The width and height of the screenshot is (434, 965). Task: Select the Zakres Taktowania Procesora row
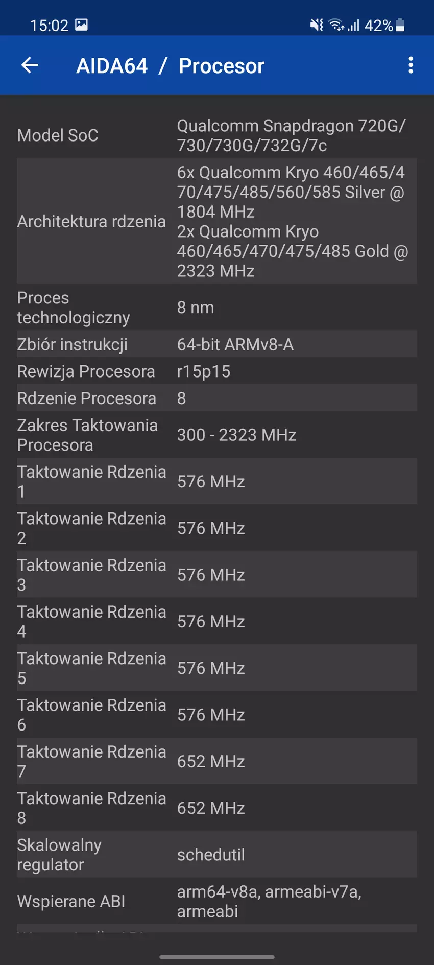tap(217, 435)
